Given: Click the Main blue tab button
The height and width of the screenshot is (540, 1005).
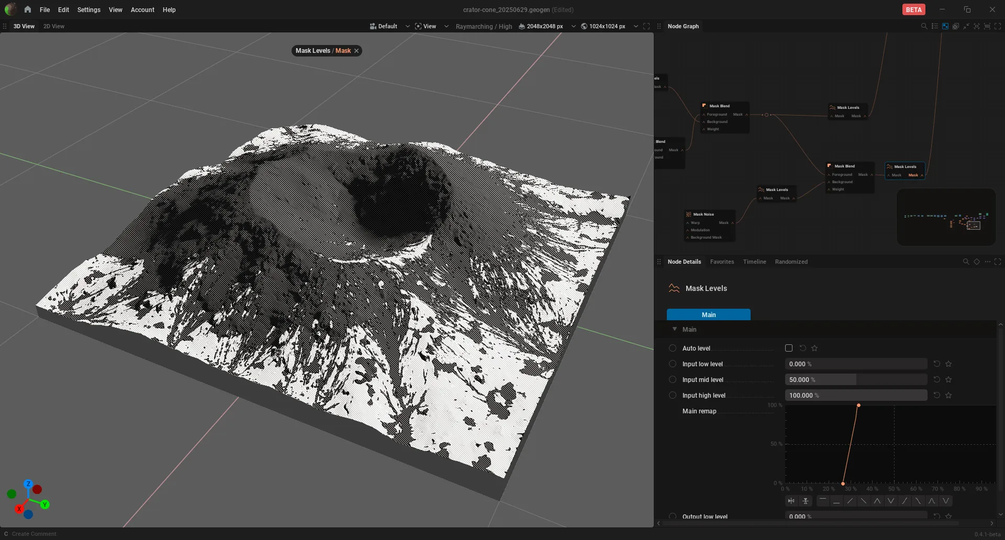Looking at the screenshot, I should pos(709,314).
